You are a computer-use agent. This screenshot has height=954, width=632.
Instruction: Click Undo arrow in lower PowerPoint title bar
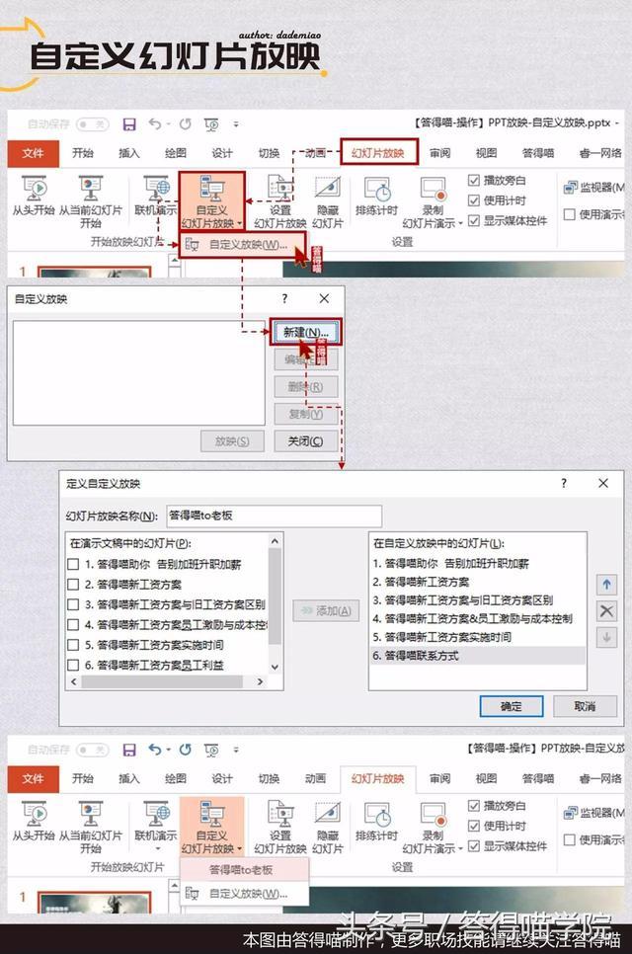(154, 749)
